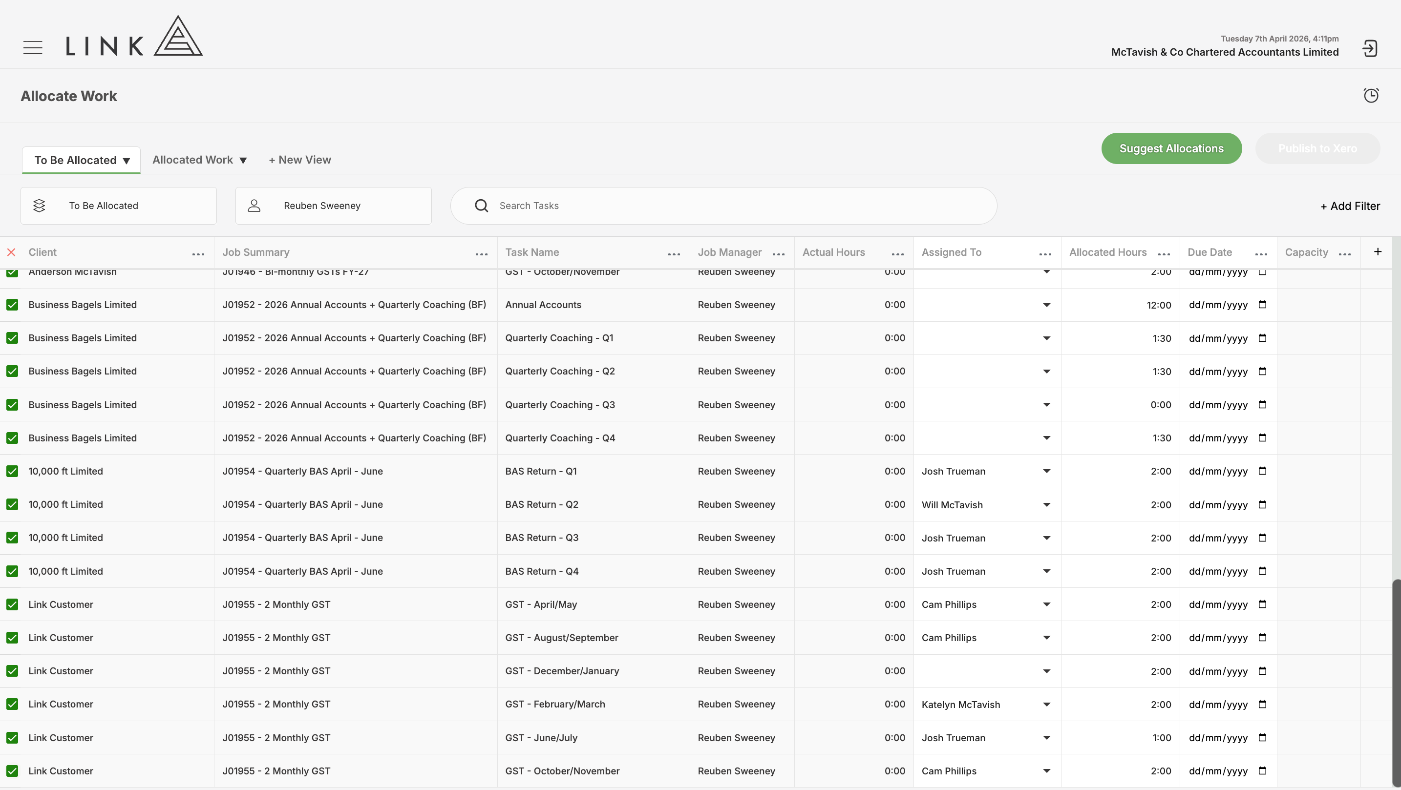Viewport: 1401px width, 790px height.
Task: Open Due Date column options menu
Action: coord(1261,254)
